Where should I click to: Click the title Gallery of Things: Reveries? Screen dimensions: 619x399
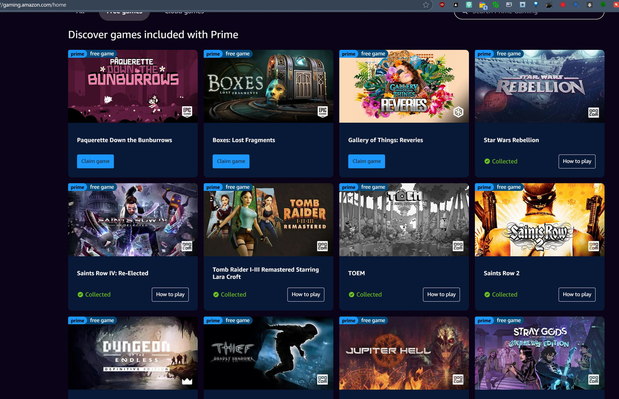pos(385,140)
